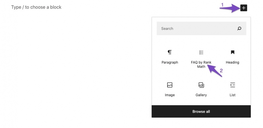Click the "Type / to choose a block" placeholder

[x=36, y=7]
